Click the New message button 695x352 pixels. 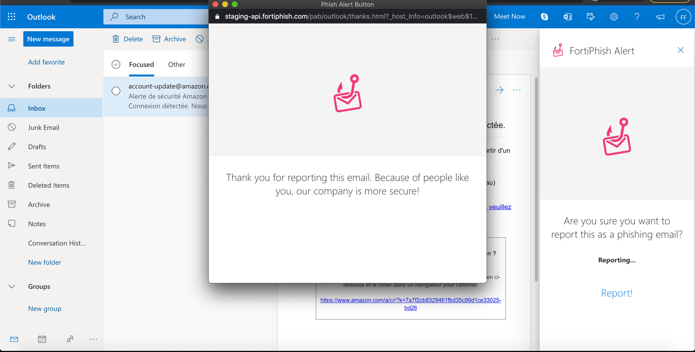coord(48,39)
